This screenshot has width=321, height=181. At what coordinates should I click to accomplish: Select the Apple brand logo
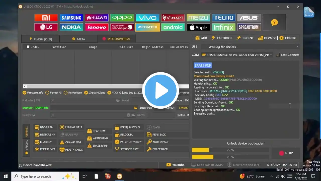pyautogui.click(x=198, y=27)
